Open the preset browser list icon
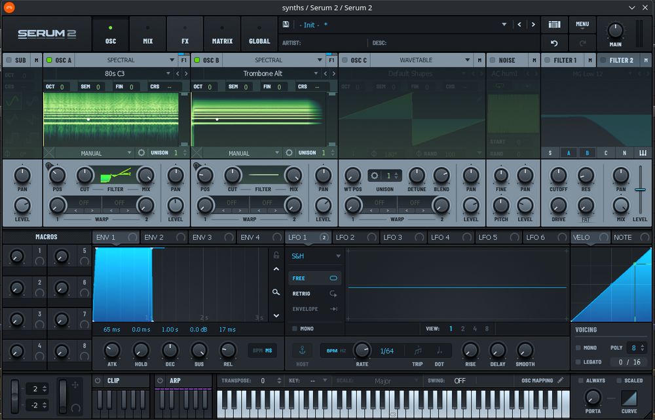The image size is (655, 420). click(x=554, y=25)
